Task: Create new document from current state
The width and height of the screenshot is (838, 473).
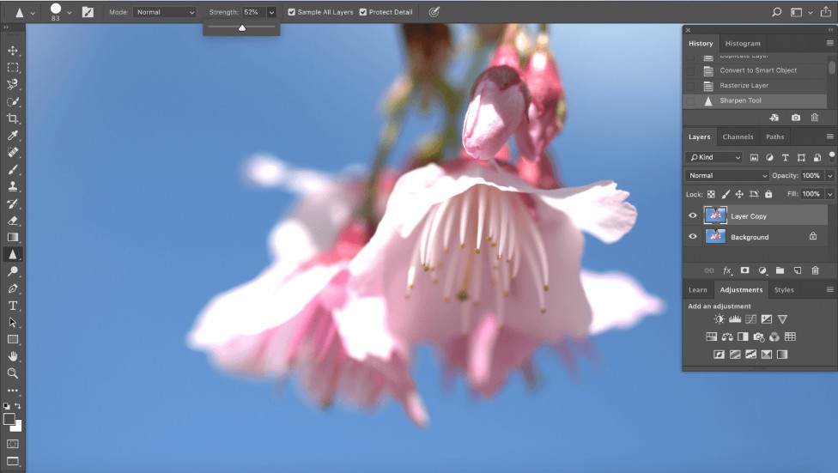Action: pos(774,118)
